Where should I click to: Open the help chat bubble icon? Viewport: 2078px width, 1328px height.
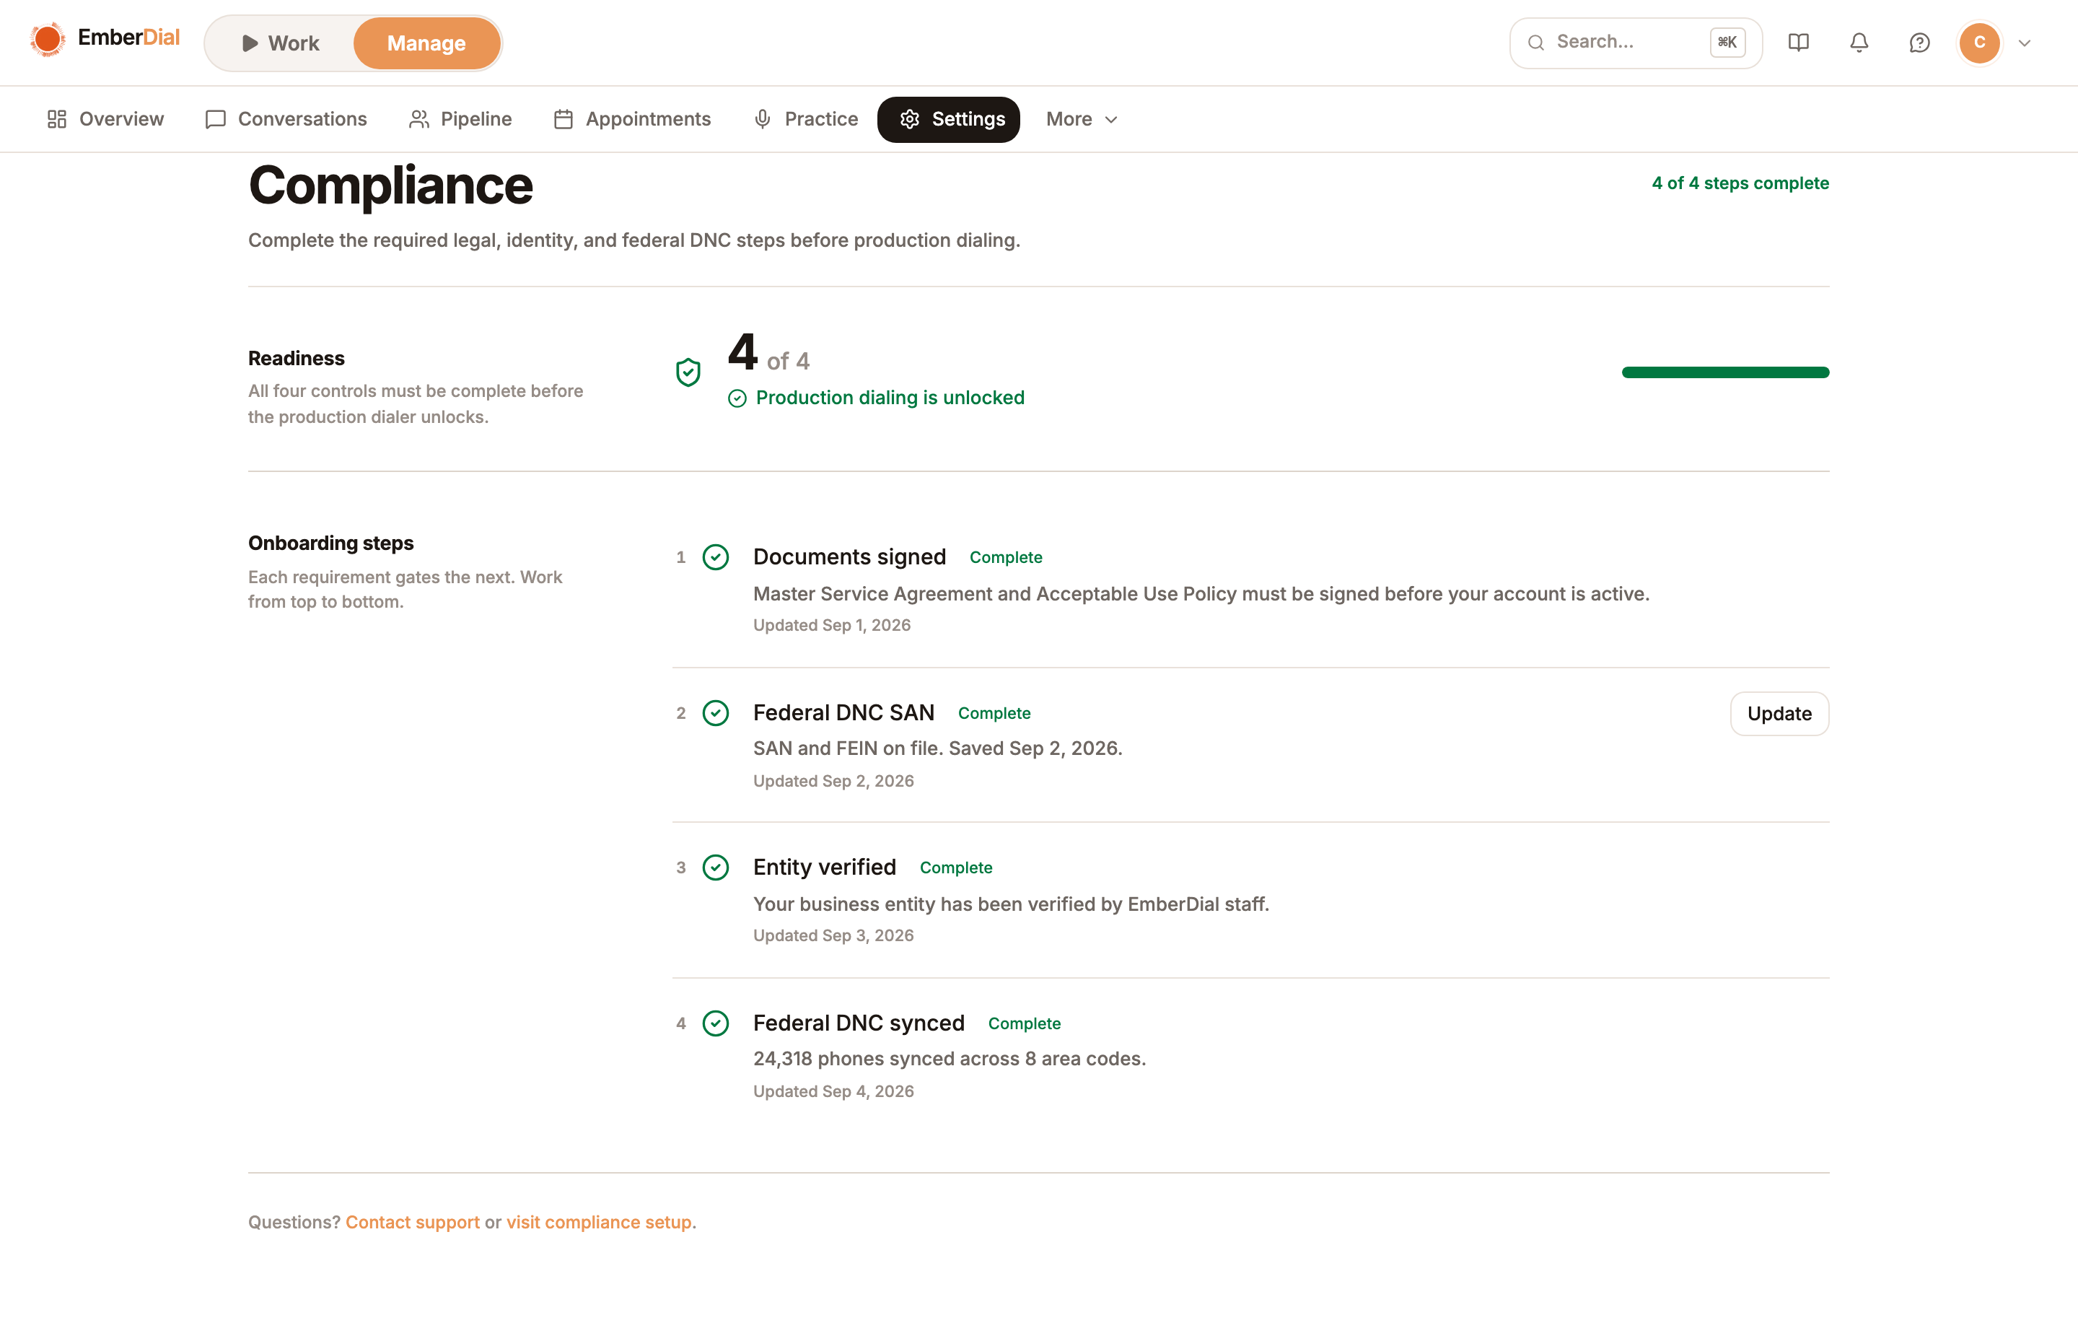coord(1919,43)
